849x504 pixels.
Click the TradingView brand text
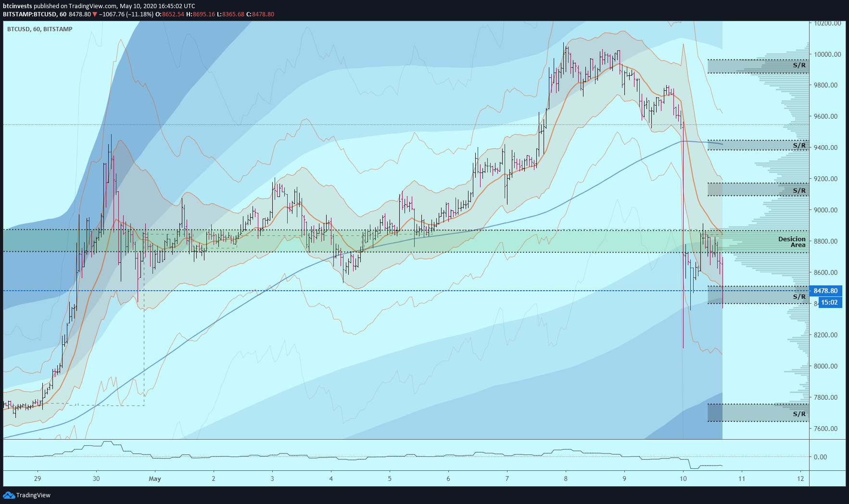[33, 495]
